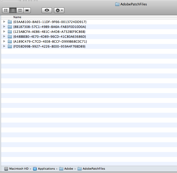Screen dimensions: 177x173
Task: Click folder icon of {03AA8100-8A65-11DF-9F66-0013724DD917}
Action: coord(10,22)
